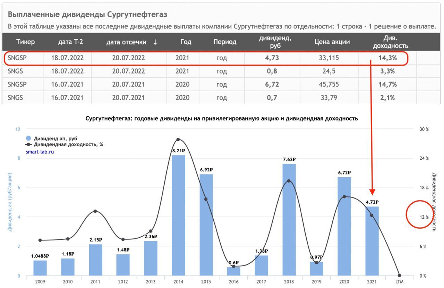Click the 14,7% dividend yield cell

(x=387, y=84)
